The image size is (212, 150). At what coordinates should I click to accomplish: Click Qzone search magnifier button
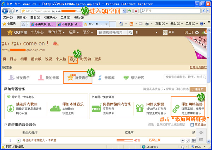(130, 32)
